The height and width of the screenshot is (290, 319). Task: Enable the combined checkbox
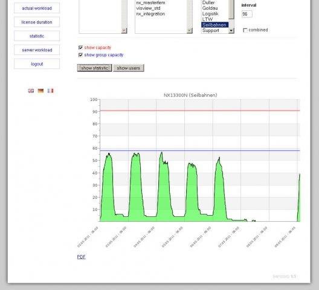tap(245, 30)
